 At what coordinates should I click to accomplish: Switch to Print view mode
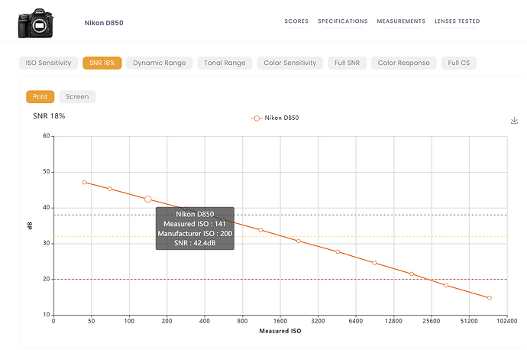coord(40,96)
